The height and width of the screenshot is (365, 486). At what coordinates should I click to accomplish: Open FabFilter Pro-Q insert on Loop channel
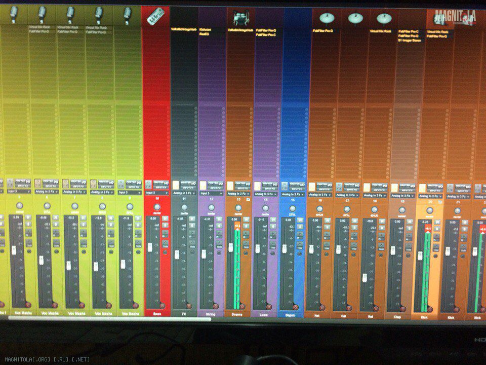coord(266,30)
